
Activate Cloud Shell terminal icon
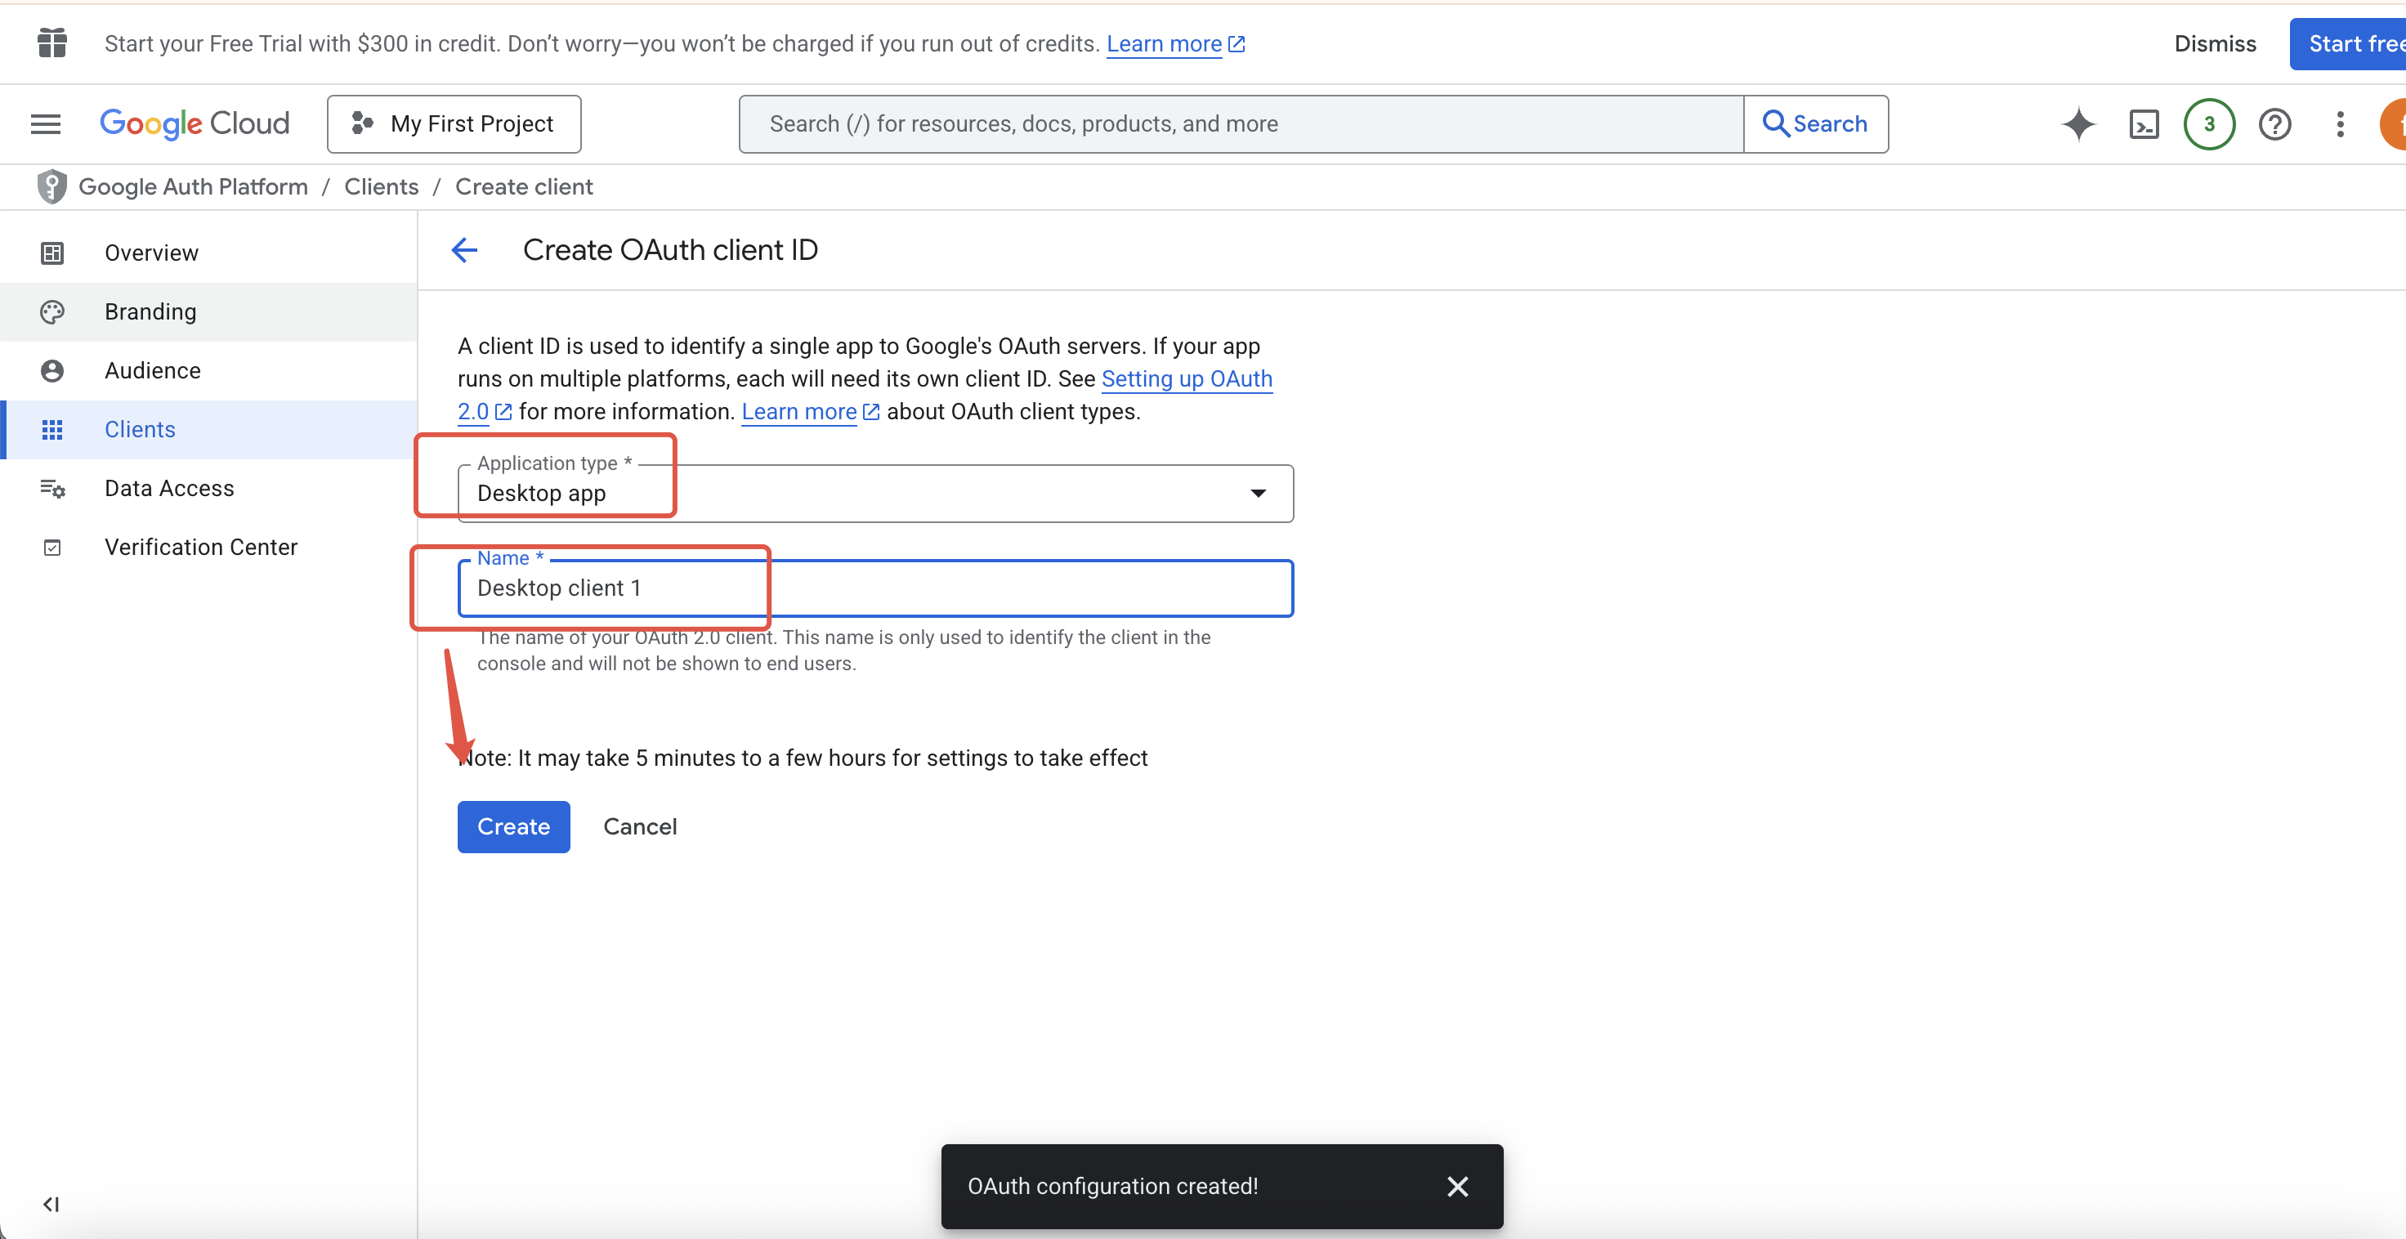[2144, 123]
